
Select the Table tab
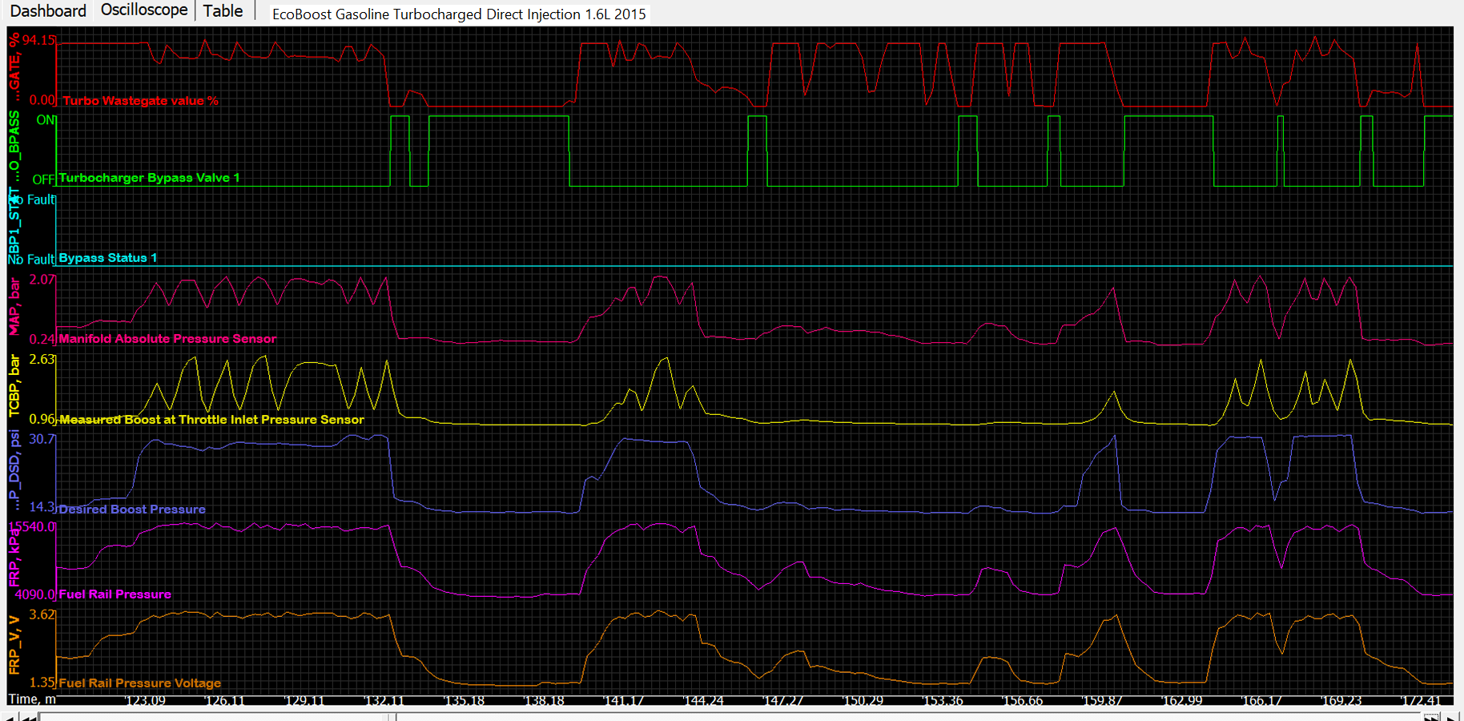coord(223,11)
